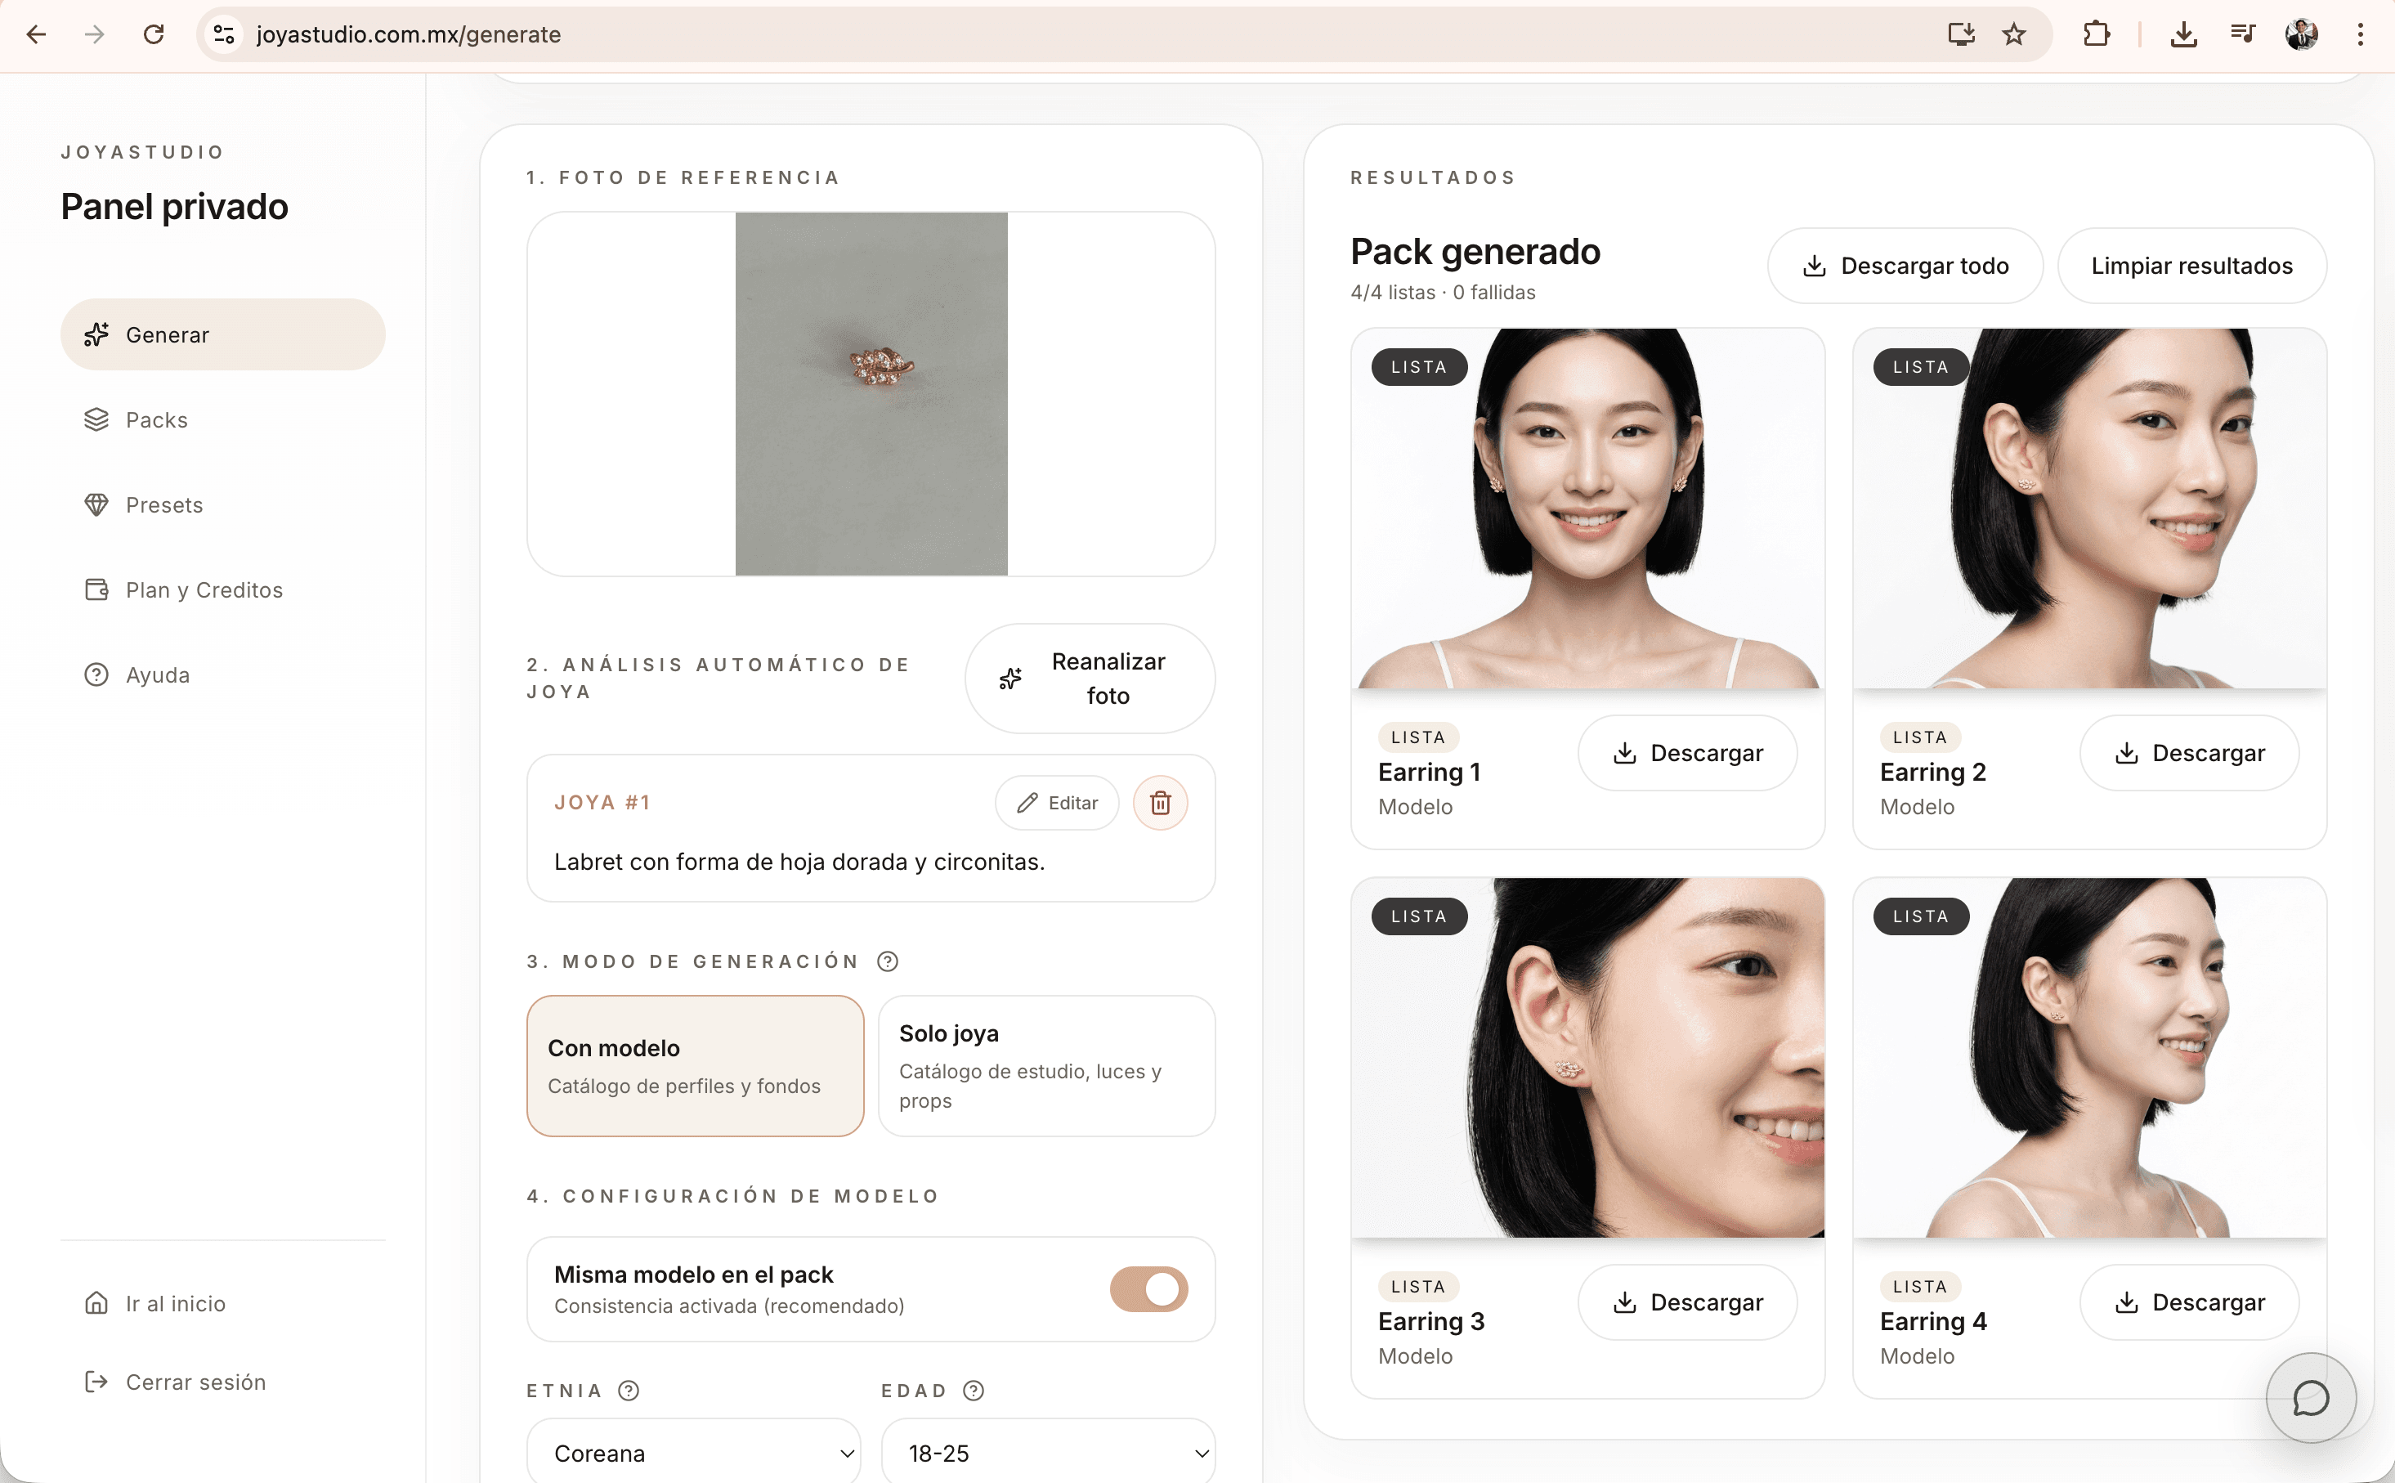The image size is (2395, 1483).
Task: Click the Edad help question mark
Action: [973, 1391]
